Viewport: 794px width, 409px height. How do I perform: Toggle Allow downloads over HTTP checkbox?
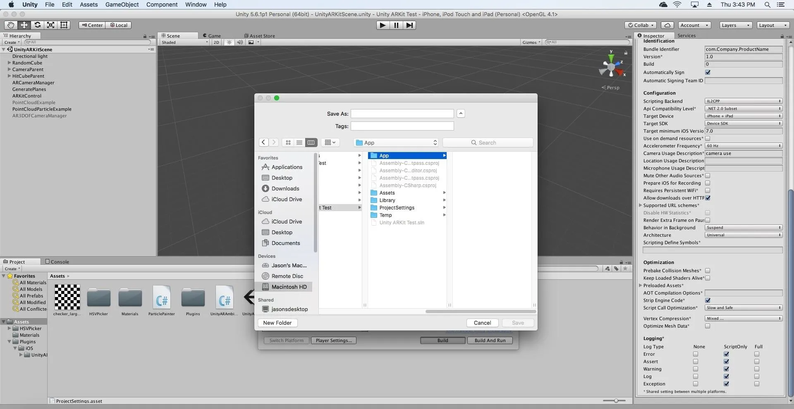point(708,198)
